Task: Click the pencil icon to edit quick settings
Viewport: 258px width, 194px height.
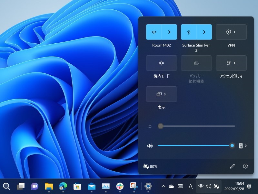Action: 232,166
